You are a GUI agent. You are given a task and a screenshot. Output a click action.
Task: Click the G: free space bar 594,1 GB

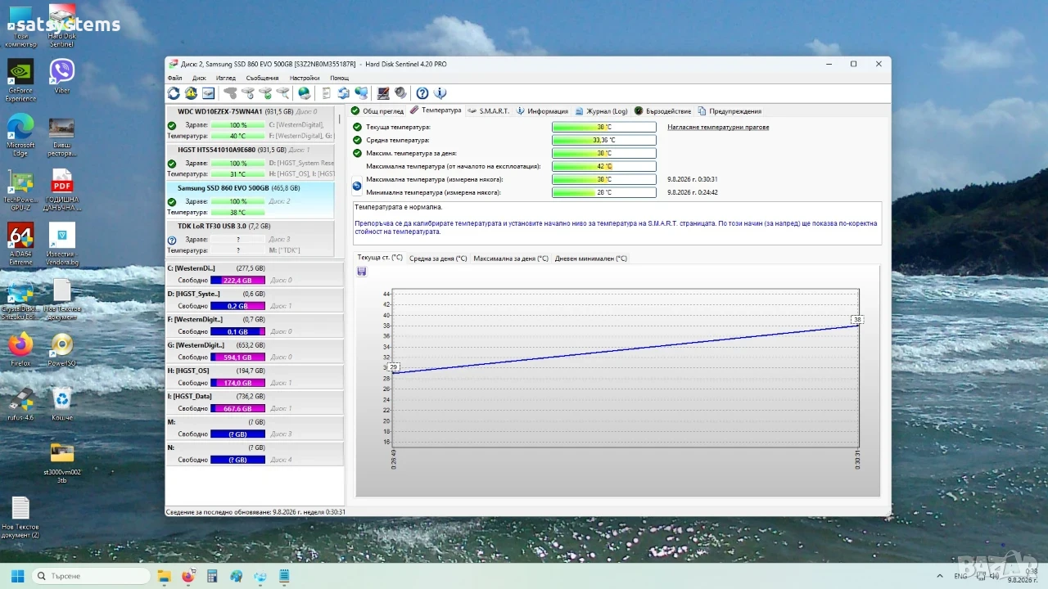[x=237, y=357]
